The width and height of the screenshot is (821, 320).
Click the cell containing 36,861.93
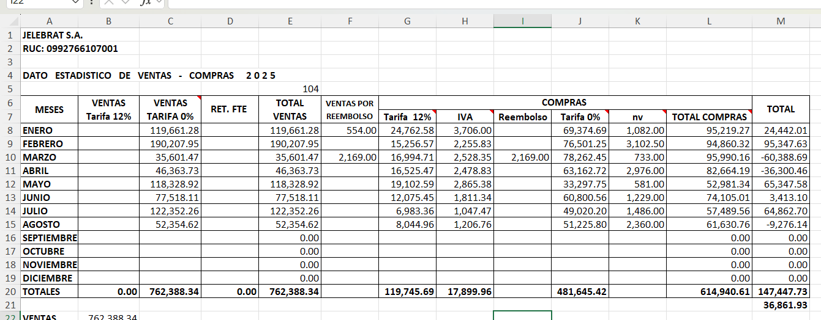click(781, 305)
